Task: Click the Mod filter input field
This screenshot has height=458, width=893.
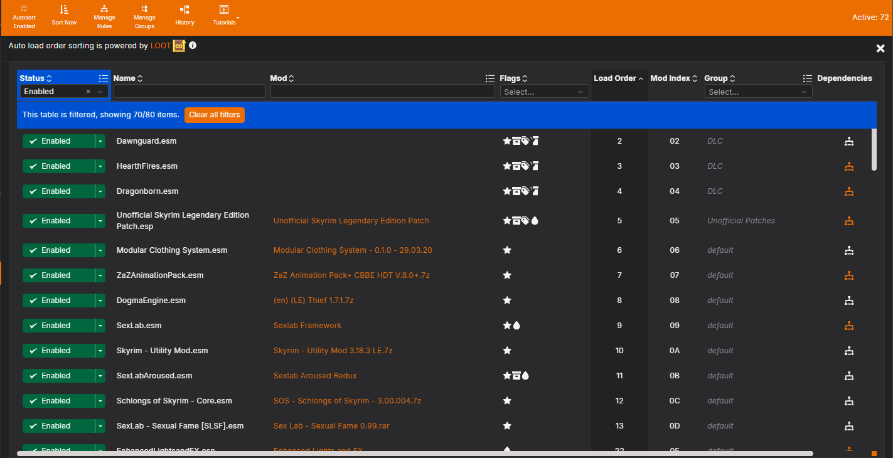Action: point(382,92)
